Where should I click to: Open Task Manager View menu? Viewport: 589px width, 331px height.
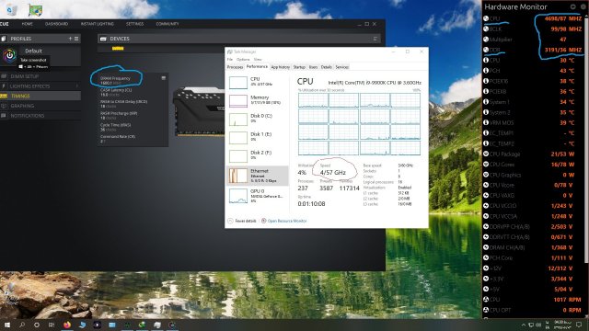[x=258, y=59]
